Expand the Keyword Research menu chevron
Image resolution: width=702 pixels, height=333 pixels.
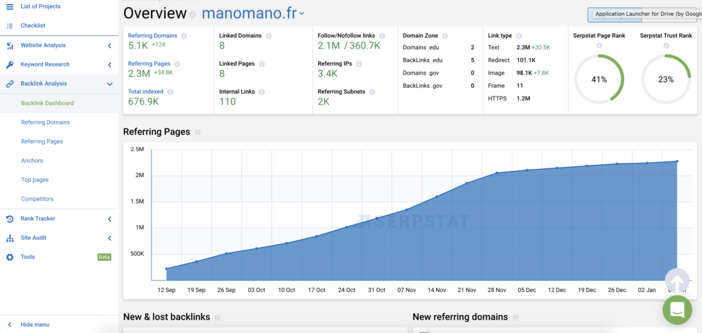[x=110, y=65]
